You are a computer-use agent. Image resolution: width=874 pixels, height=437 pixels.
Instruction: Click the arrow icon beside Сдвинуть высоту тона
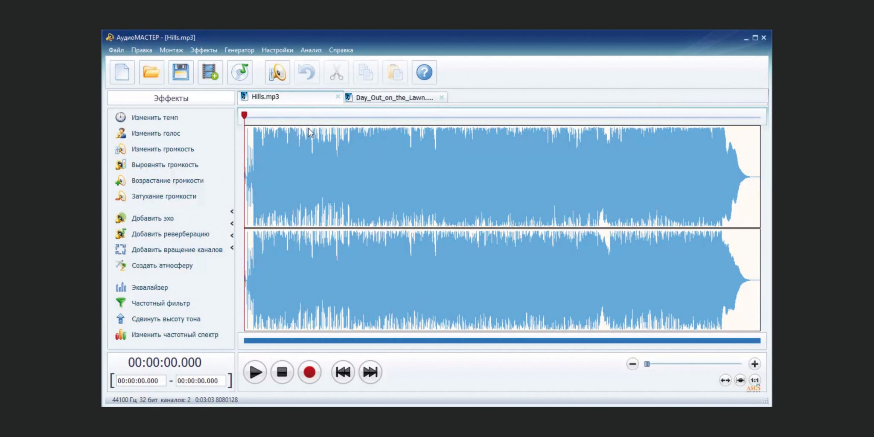(121, 319)
